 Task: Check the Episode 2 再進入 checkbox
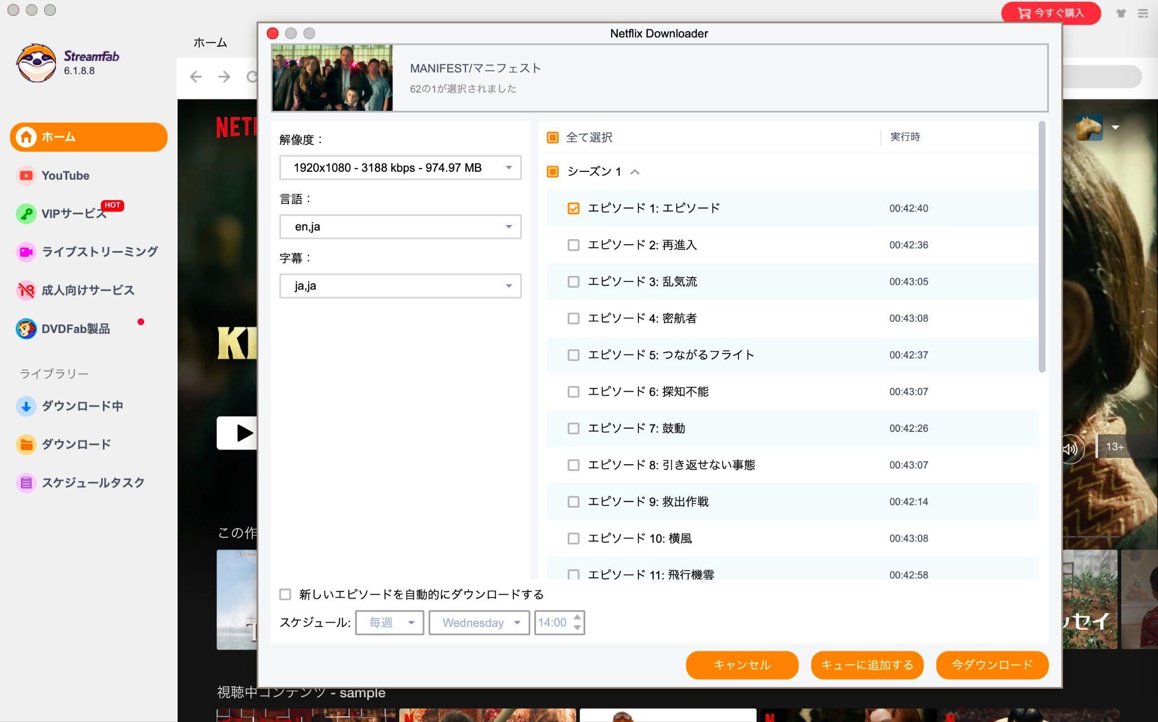[573, 245]
